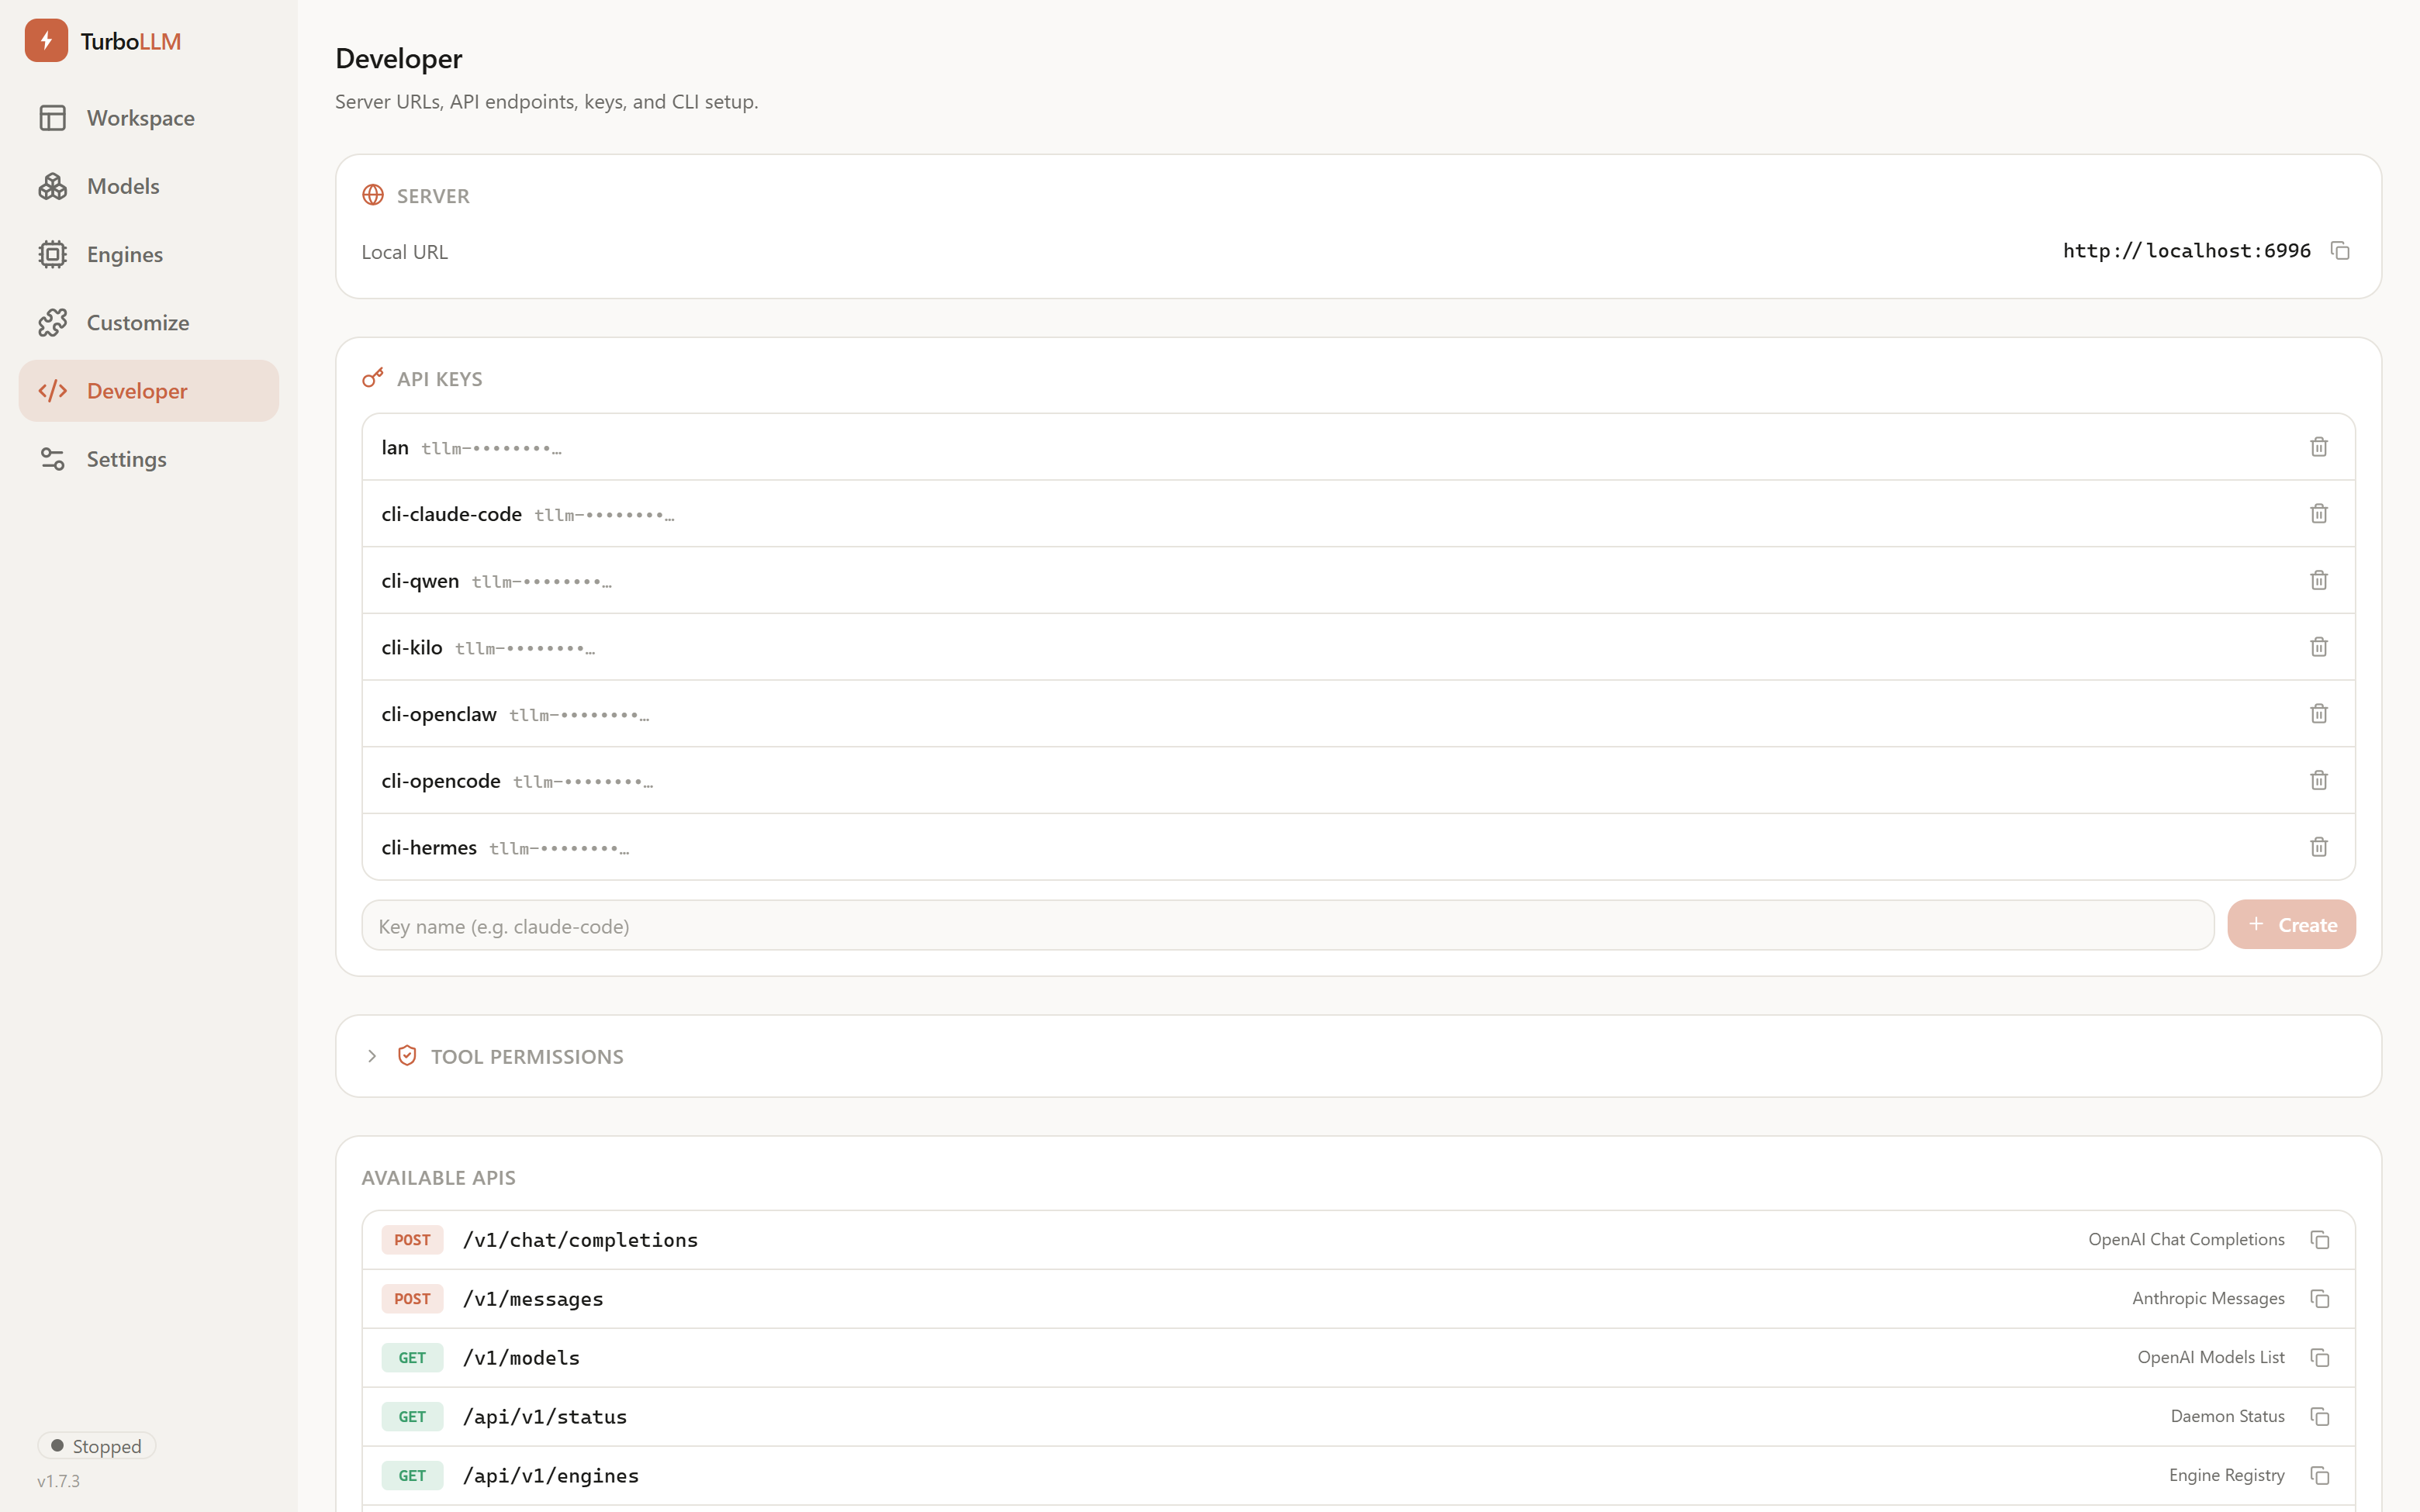Click the Create key button
2420x1512 pixels.
coord(2291,925)
